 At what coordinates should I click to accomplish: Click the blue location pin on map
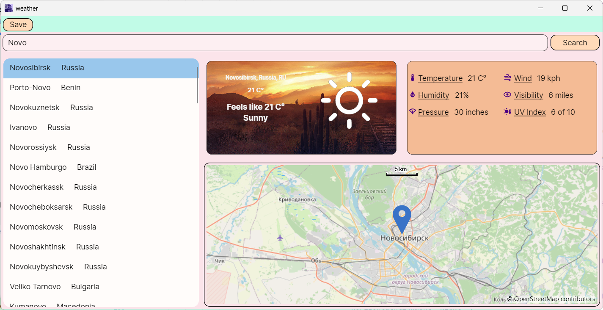coord(402,219)
